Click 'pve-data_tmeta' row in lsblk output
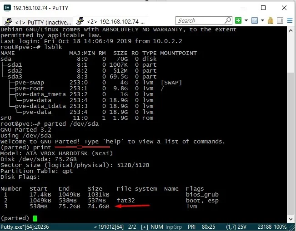The image size is (296, 231). 81,94
